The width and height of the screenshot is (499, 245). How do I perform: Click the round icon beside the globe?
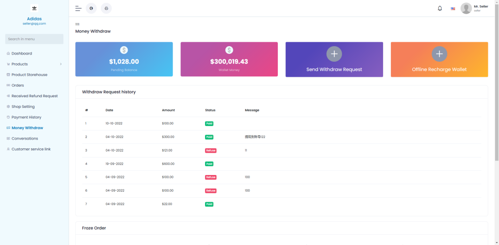[106, 8]
